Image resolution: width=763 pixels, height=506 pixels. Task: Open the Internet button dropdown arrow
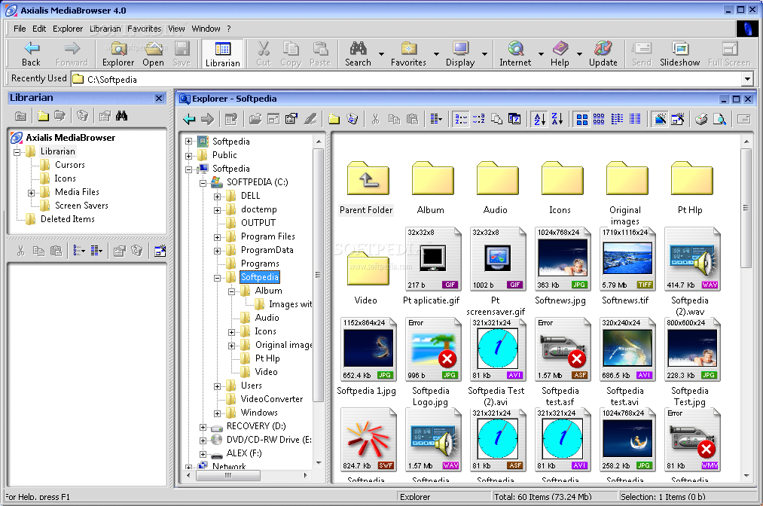[x=541, y=54]
